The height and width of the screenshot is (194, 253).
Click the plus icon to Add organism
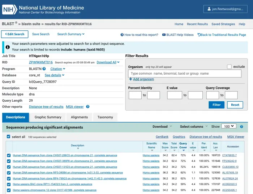(x=130, y=79)
